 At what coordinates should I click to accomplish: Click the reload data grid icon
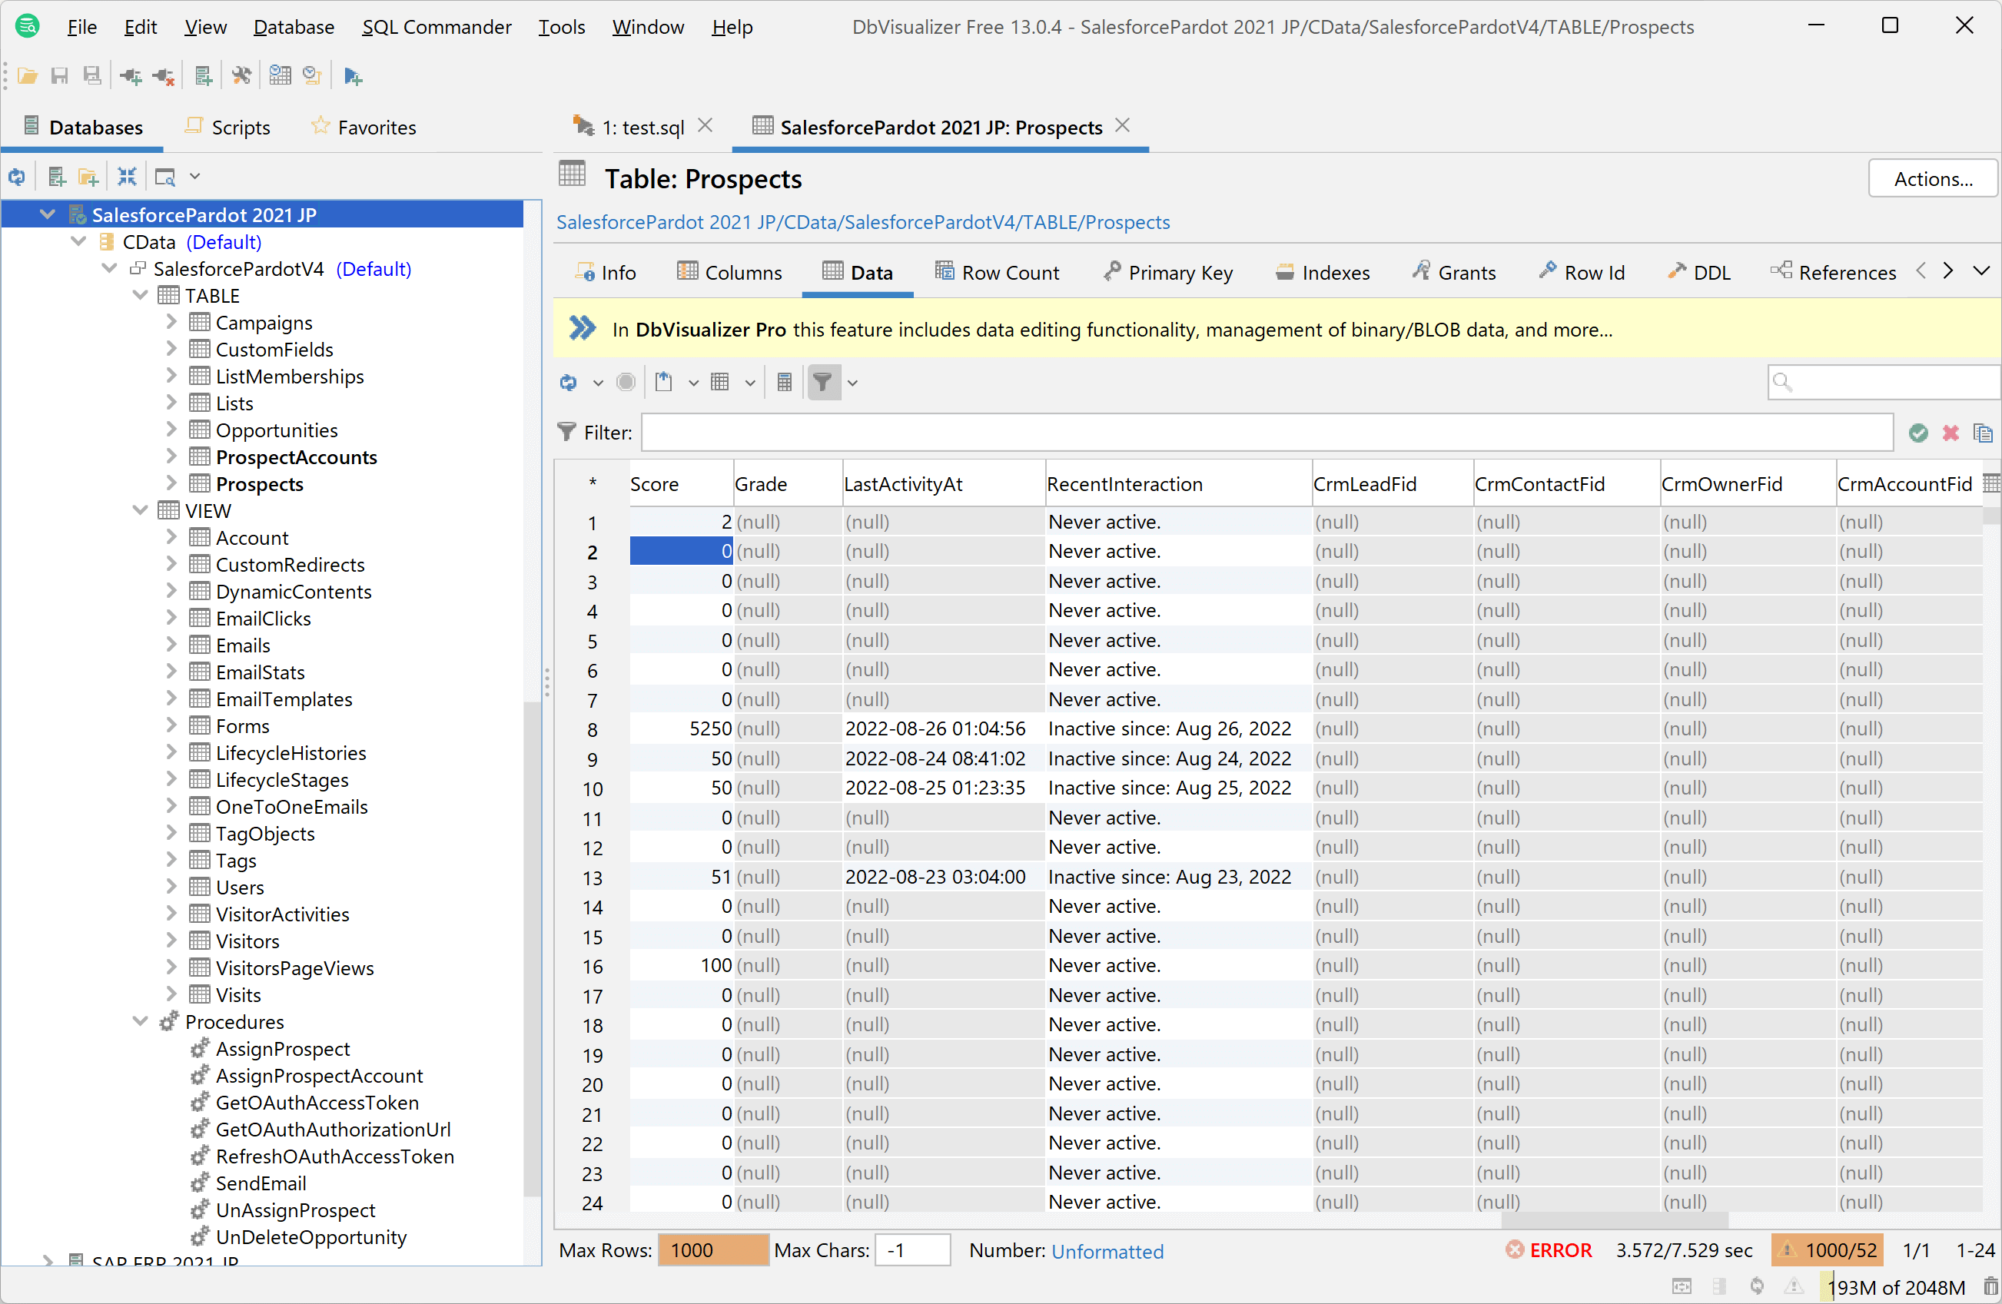[x=569, y=383]
